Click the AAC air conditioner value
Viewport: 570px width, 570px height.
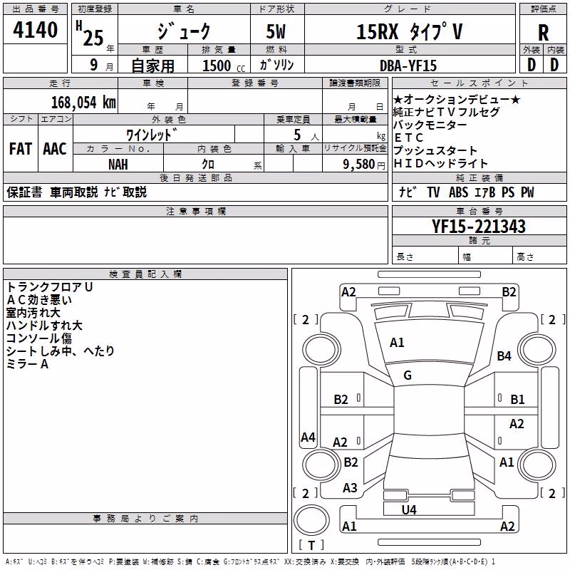[x=55, y=149]
